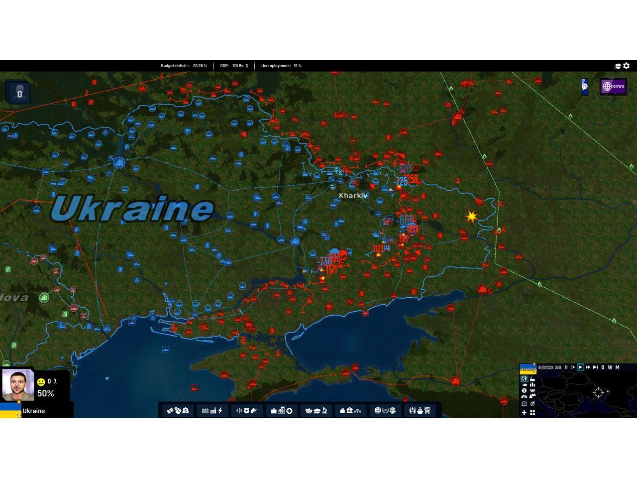Skip to the fastest game speed
The height and width of the screenshot is (478, 637).
[595, 367]
